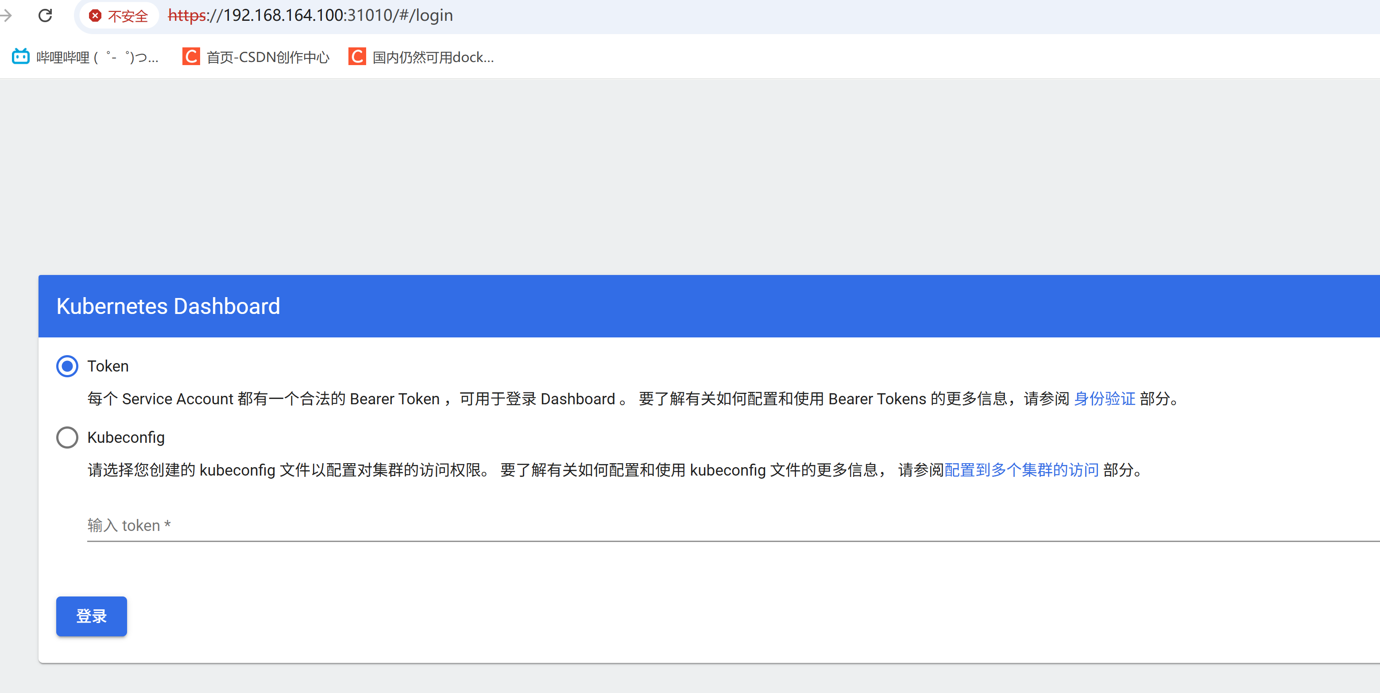Click the red C favicon of CSDN创作中心 bookmark
The image size is (1380, 693).
[x=191, y=56]
